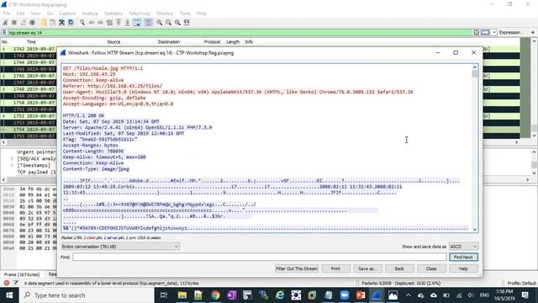Click the Help button in the dialog
Viewport: 538px width, 303px height.
point(463,268)
